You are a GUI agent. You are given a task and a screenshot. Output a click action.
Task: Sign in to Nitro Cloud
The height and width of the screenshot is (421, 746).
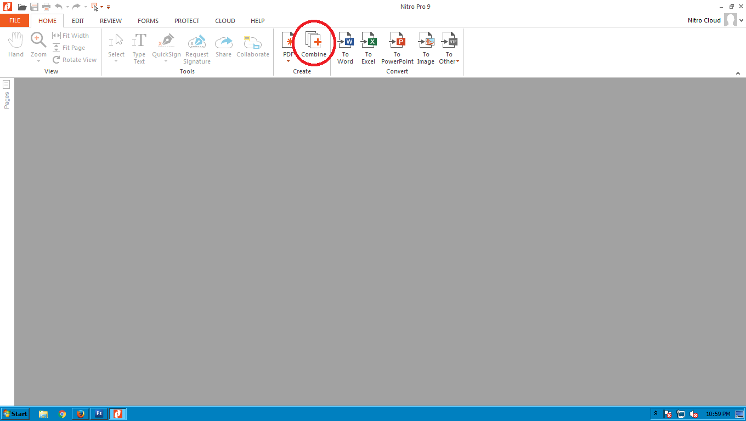704,20
